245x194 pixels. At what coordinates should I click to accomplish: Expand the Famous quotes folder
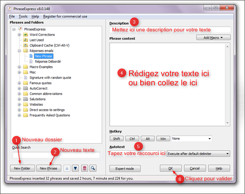click(19, 83)
